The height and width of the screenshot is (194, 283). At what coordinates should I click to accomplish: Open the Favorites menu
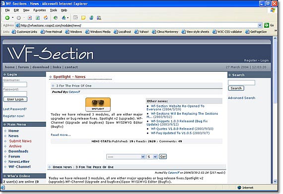(40, 10)
